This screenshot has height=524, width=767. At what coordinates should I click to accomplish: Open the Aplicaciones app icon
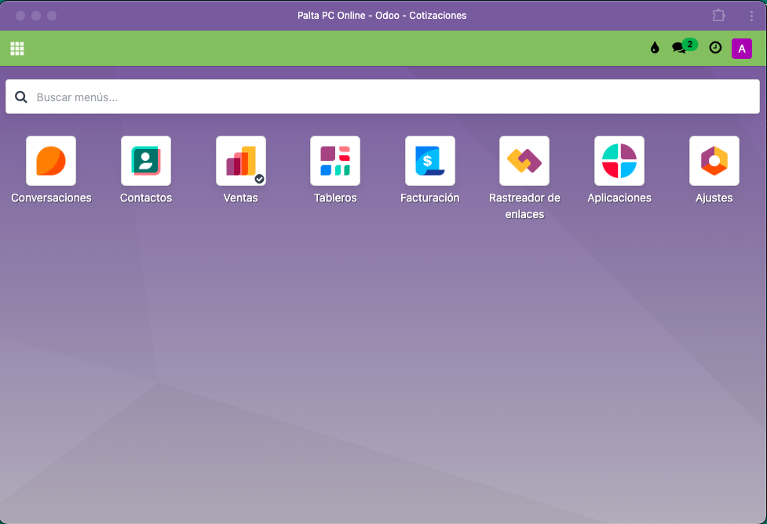(619, 161)
